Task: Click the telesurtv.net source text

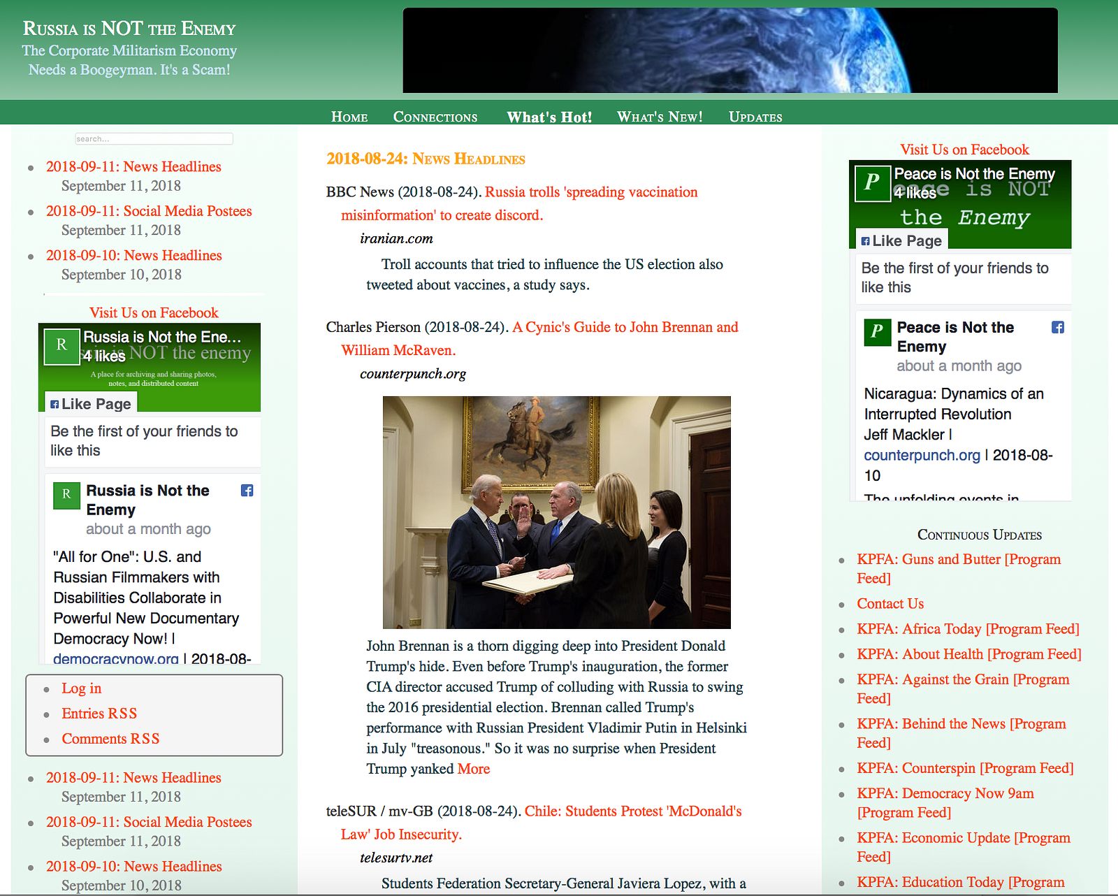Action: [396, 858]
